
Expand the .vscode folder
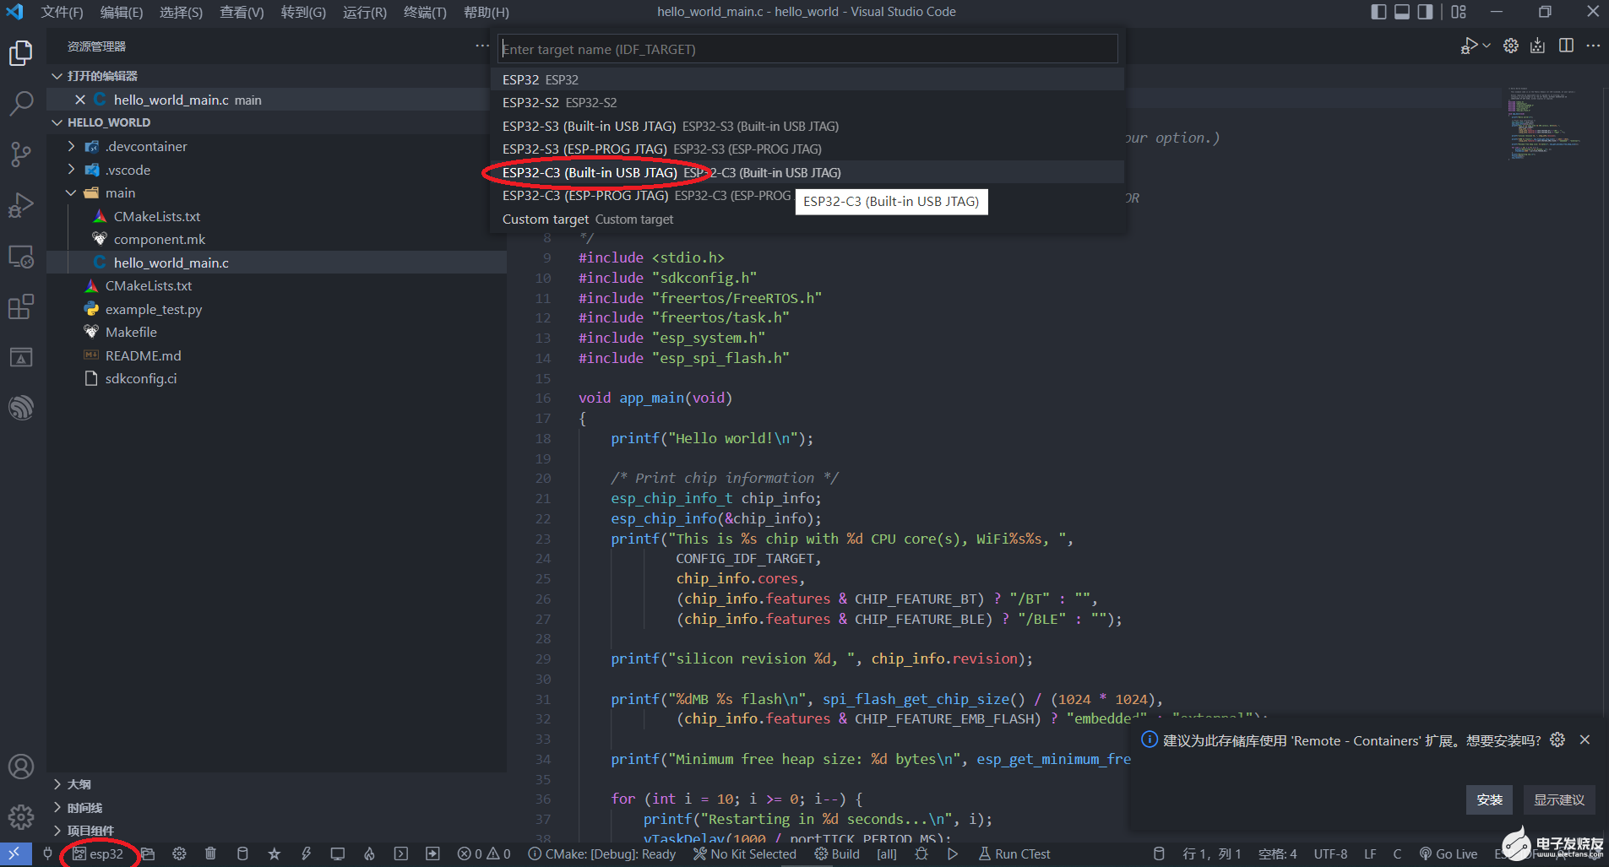(x=276, y=170)
